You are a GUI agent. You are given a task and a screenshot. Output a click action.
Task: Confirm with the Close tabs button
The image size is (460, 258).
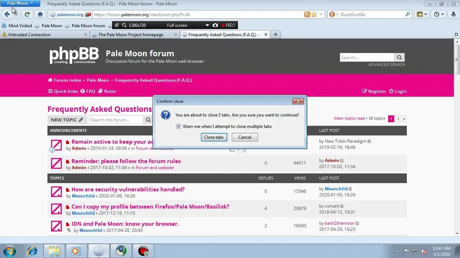point(214,137)
